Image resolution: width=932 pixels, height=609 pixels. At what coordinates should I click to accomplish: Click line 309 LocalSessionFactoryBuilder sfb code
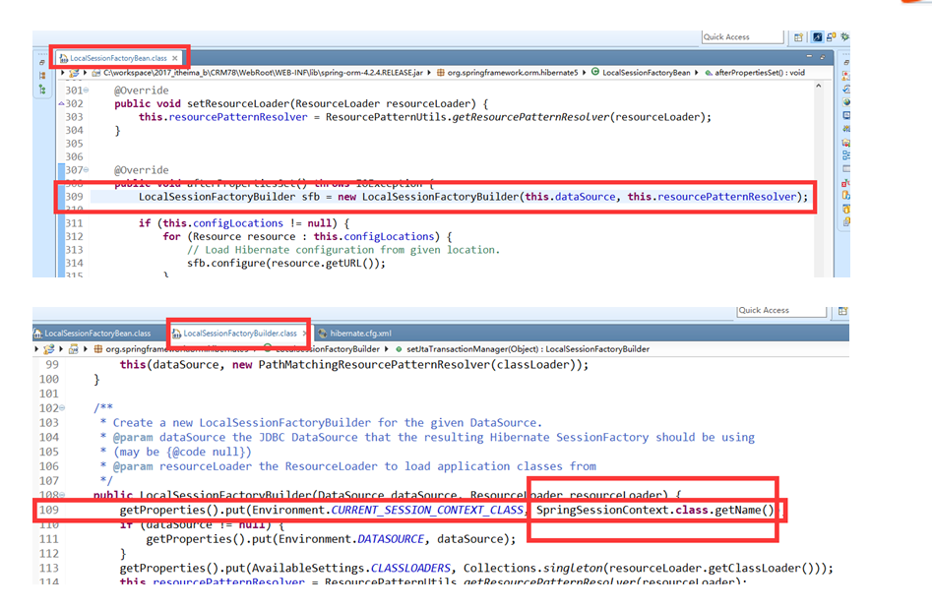coord(473,197)
